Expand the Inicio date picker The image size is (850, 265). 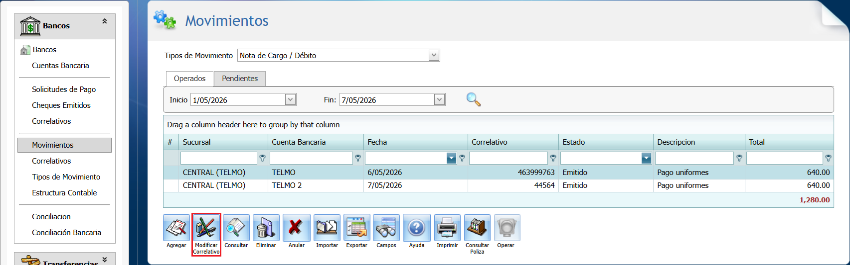pos(291,99)
